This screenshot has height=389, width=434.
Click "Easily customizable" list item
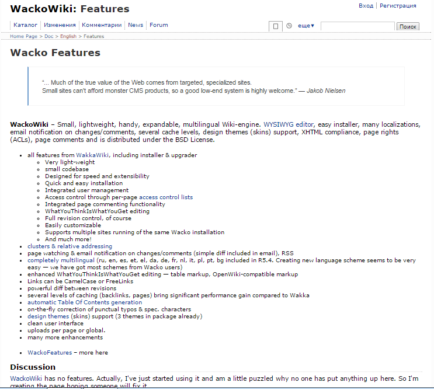coord(73,225)
